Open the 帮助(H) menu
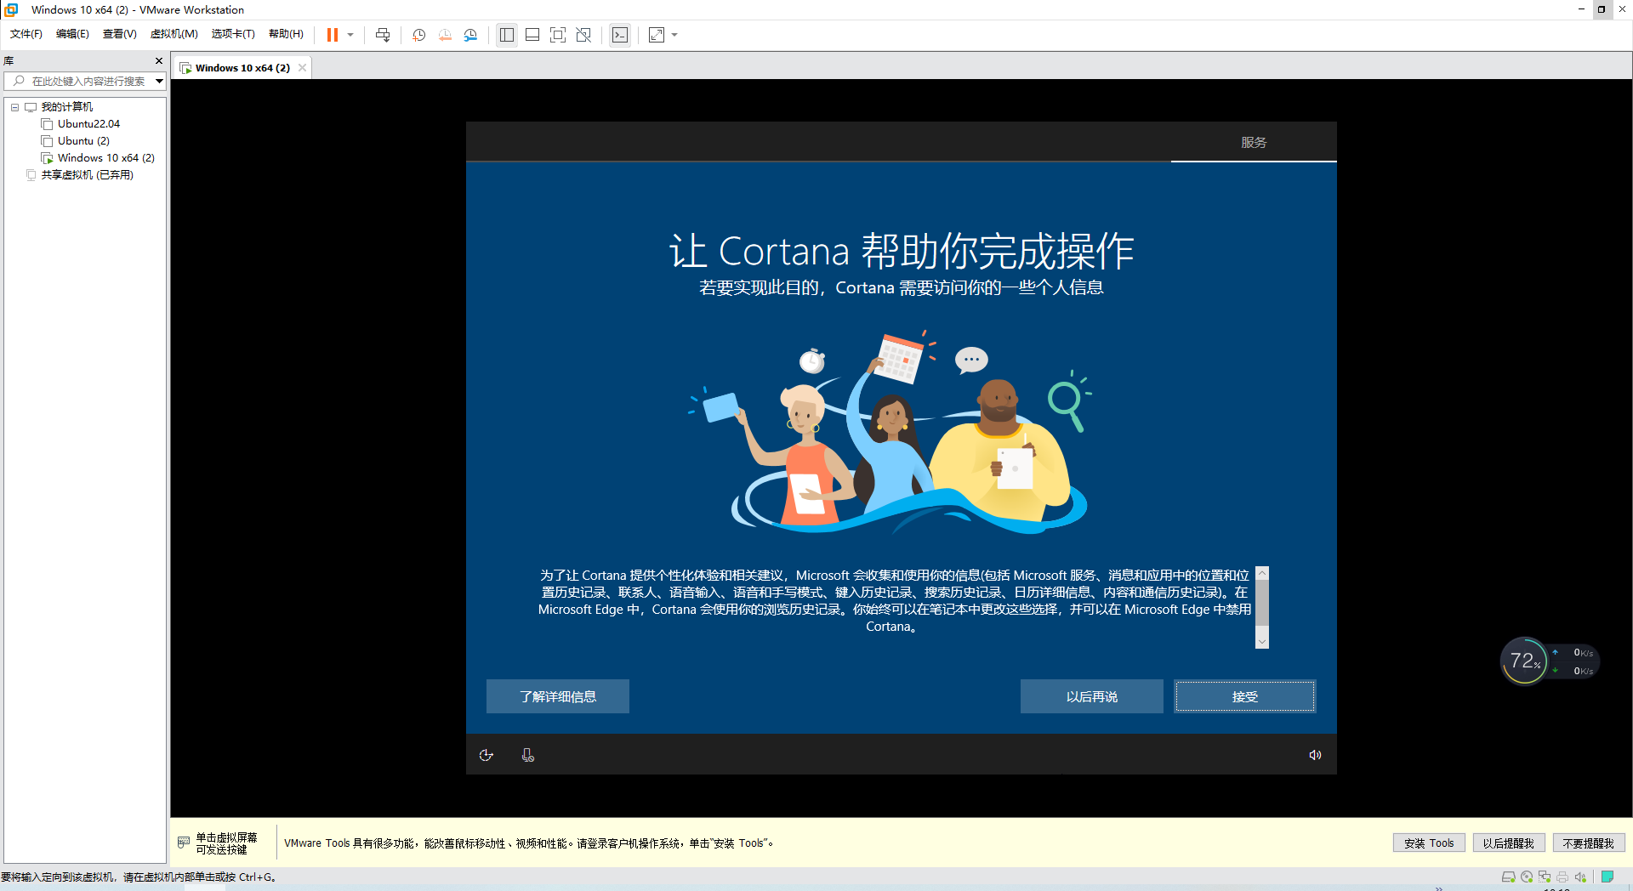The image size is (1633, 891). tap(286, 34)
